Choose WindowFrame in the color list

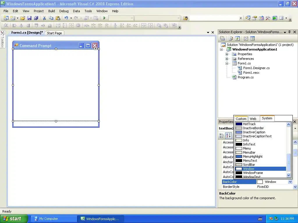(x=260, y=173)
